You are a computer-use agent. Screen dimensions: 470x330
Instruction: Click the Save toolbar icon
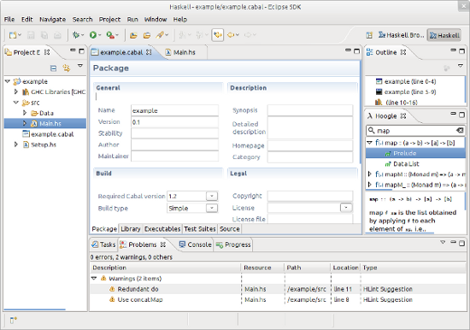click(31, 35)
